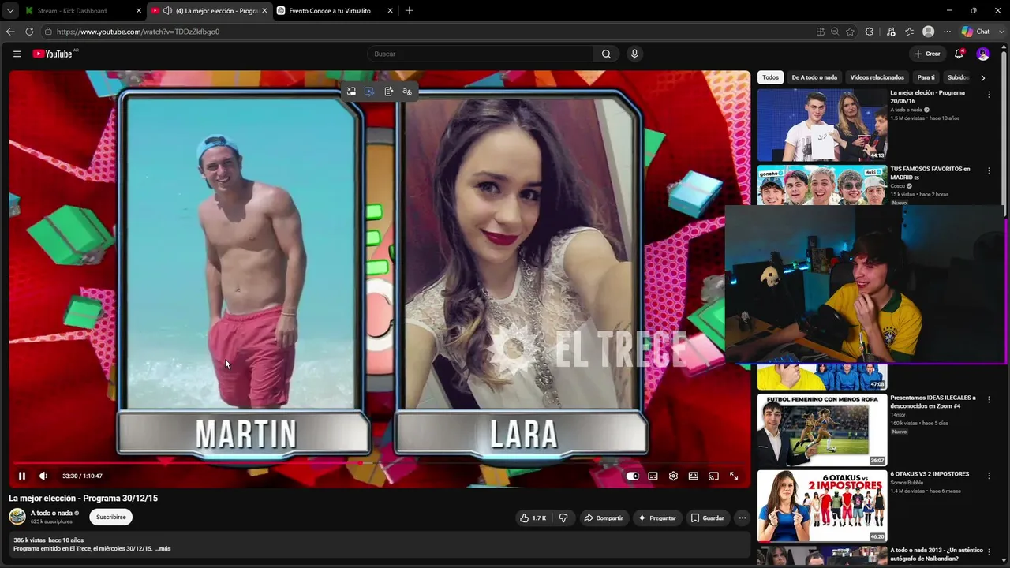Open the split screen icon in the address bar
Image resolution: width=1010 pixels, height=568 pixels.
pyautogui.click(x=821, y=32)
